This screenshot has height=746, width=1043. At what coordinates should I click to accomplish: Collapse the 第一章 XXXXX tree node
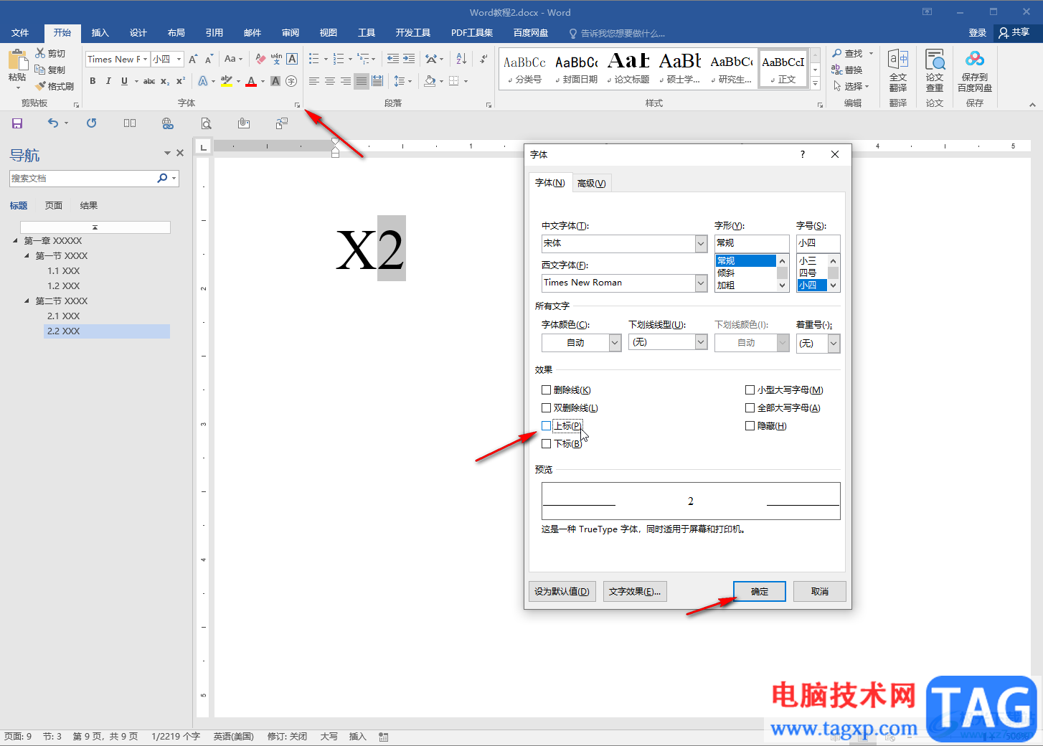[x=15, y=240]
